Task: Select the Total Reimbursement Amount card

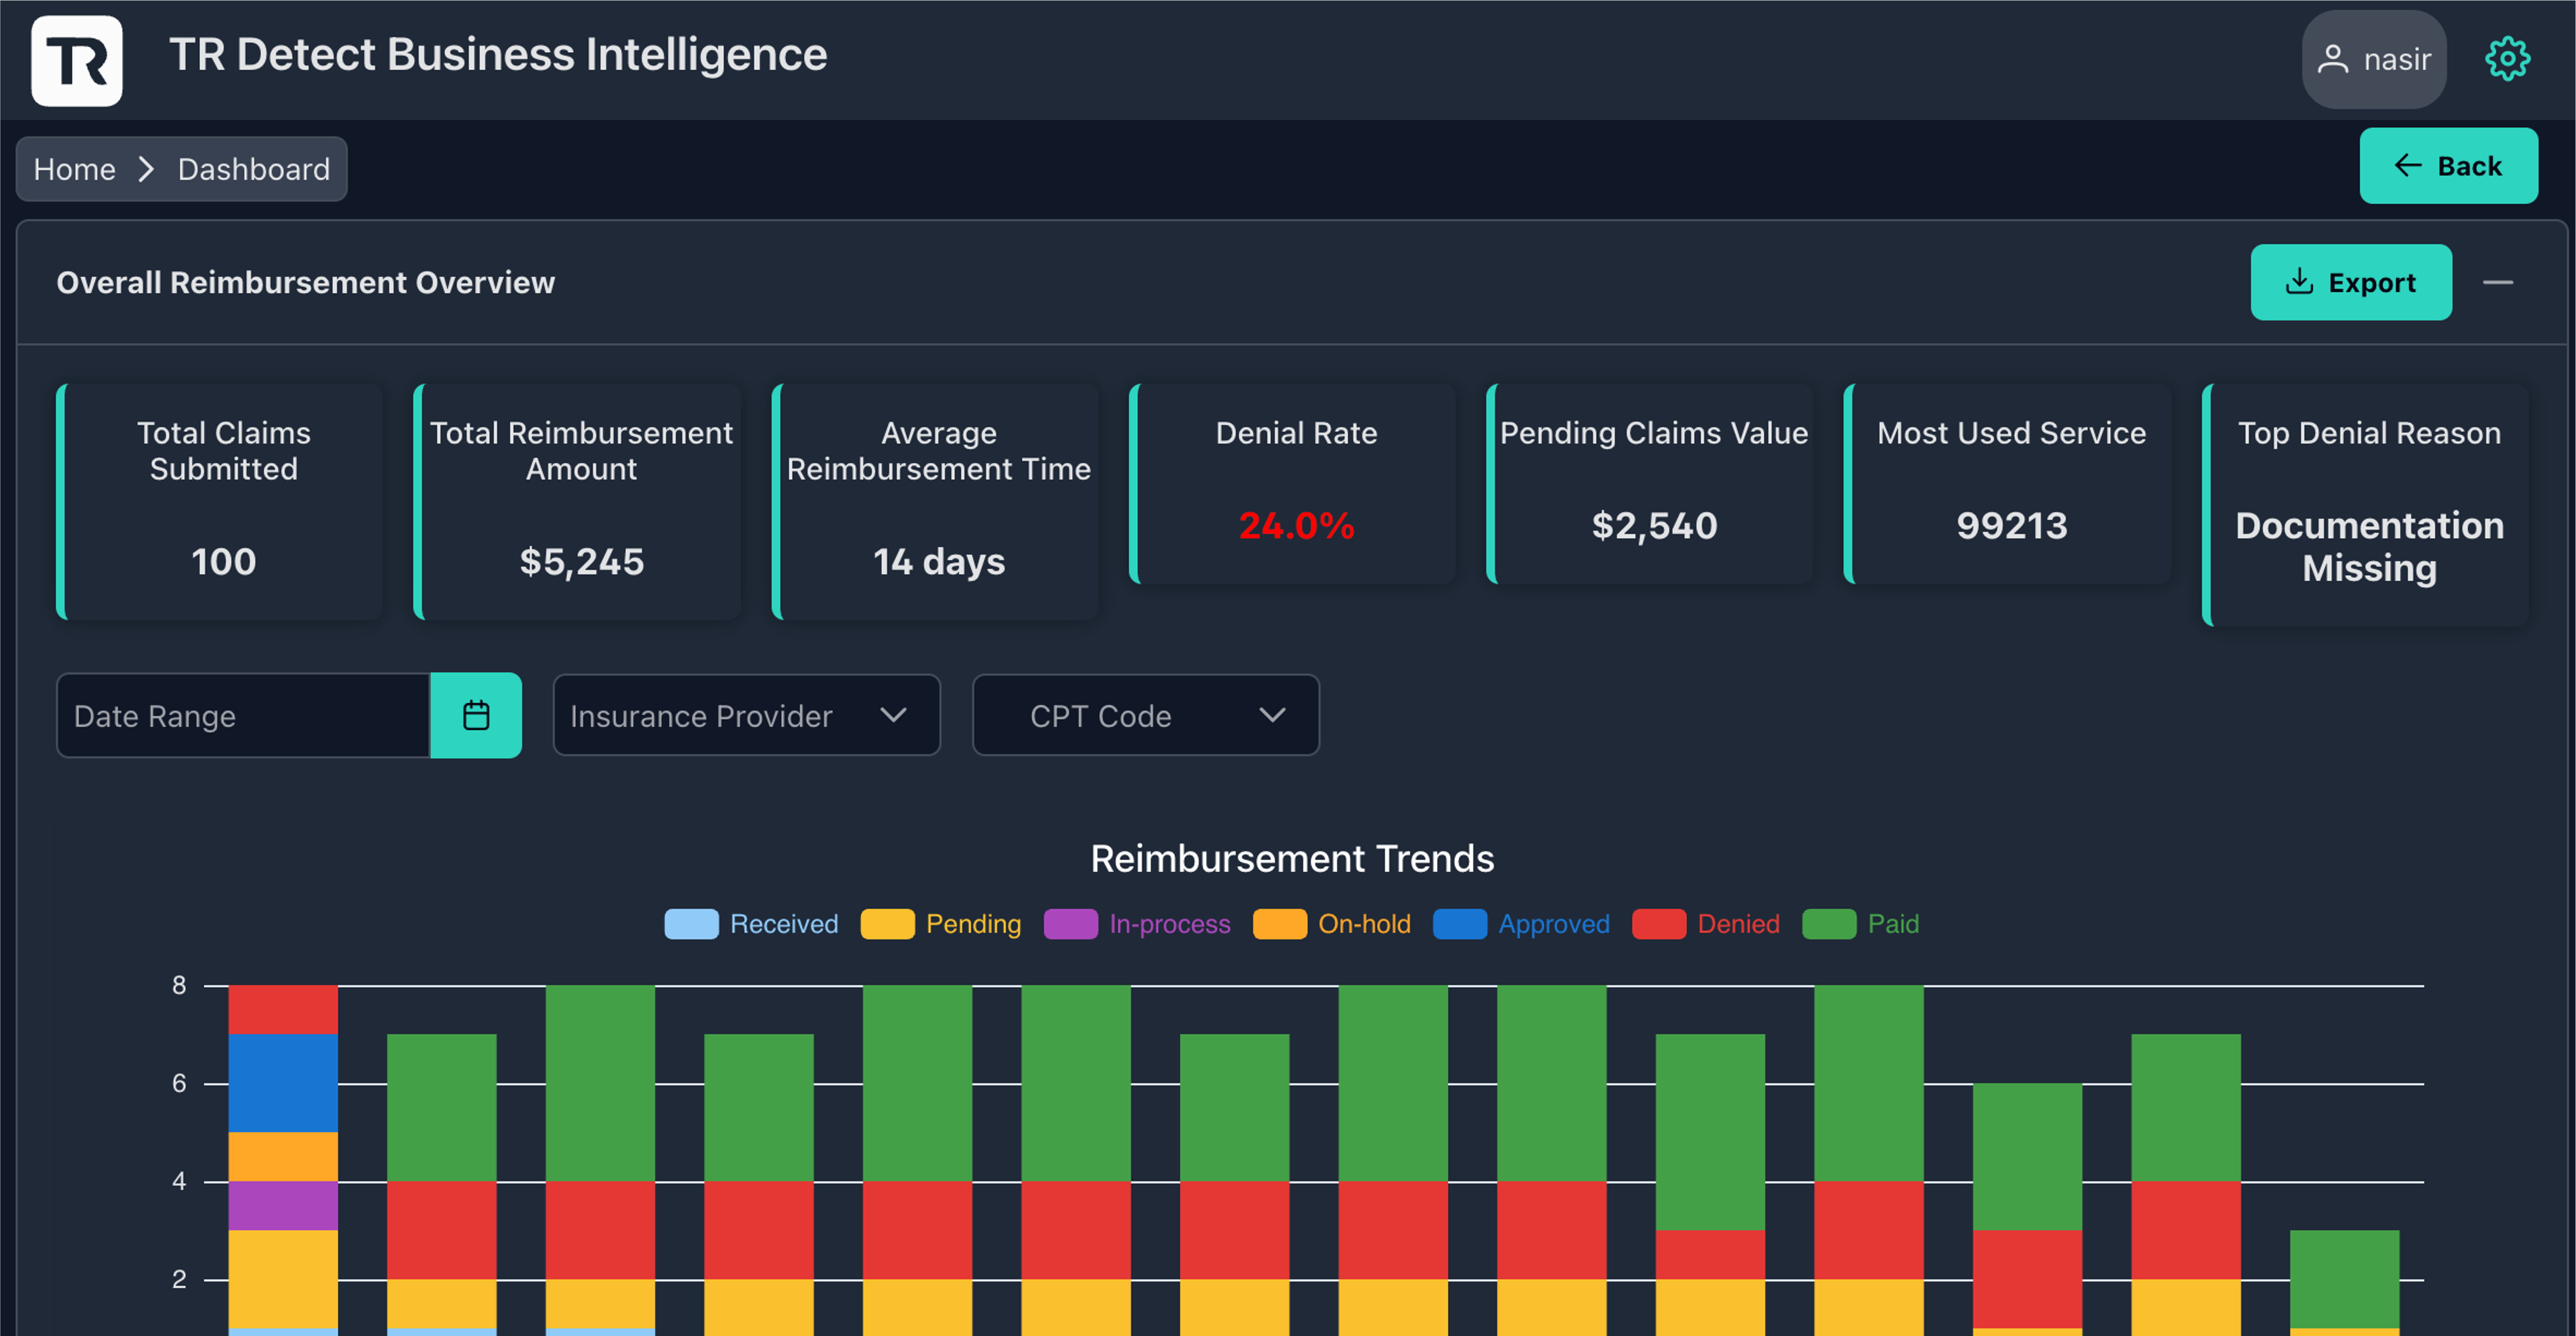Action: click(578, 502)
